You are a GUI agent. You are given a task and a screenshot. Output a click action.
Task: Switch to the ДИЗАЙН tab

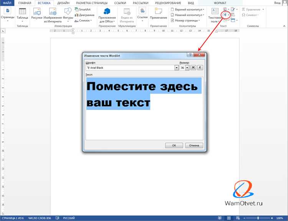pyautogui.click(x=63, y=3)
